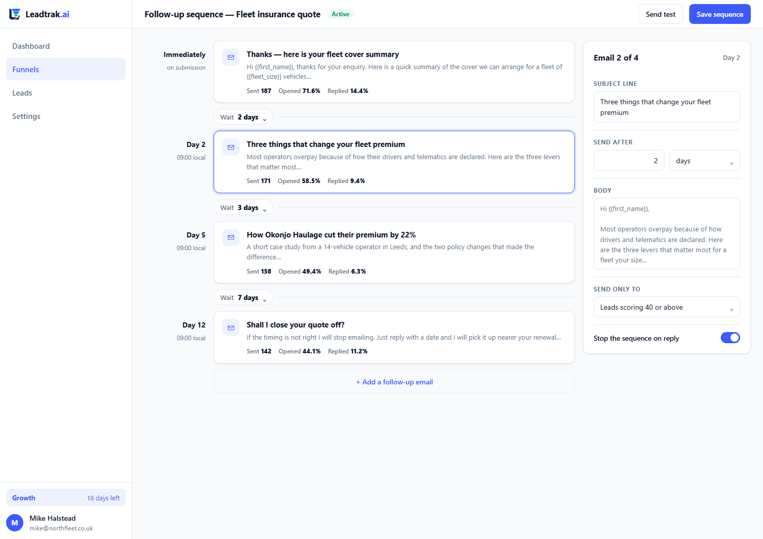Click the Leadtrak.ai logo icon
The height and width of the screenshot is (539, 763).
pyautogui.click(x=15, y=14)
